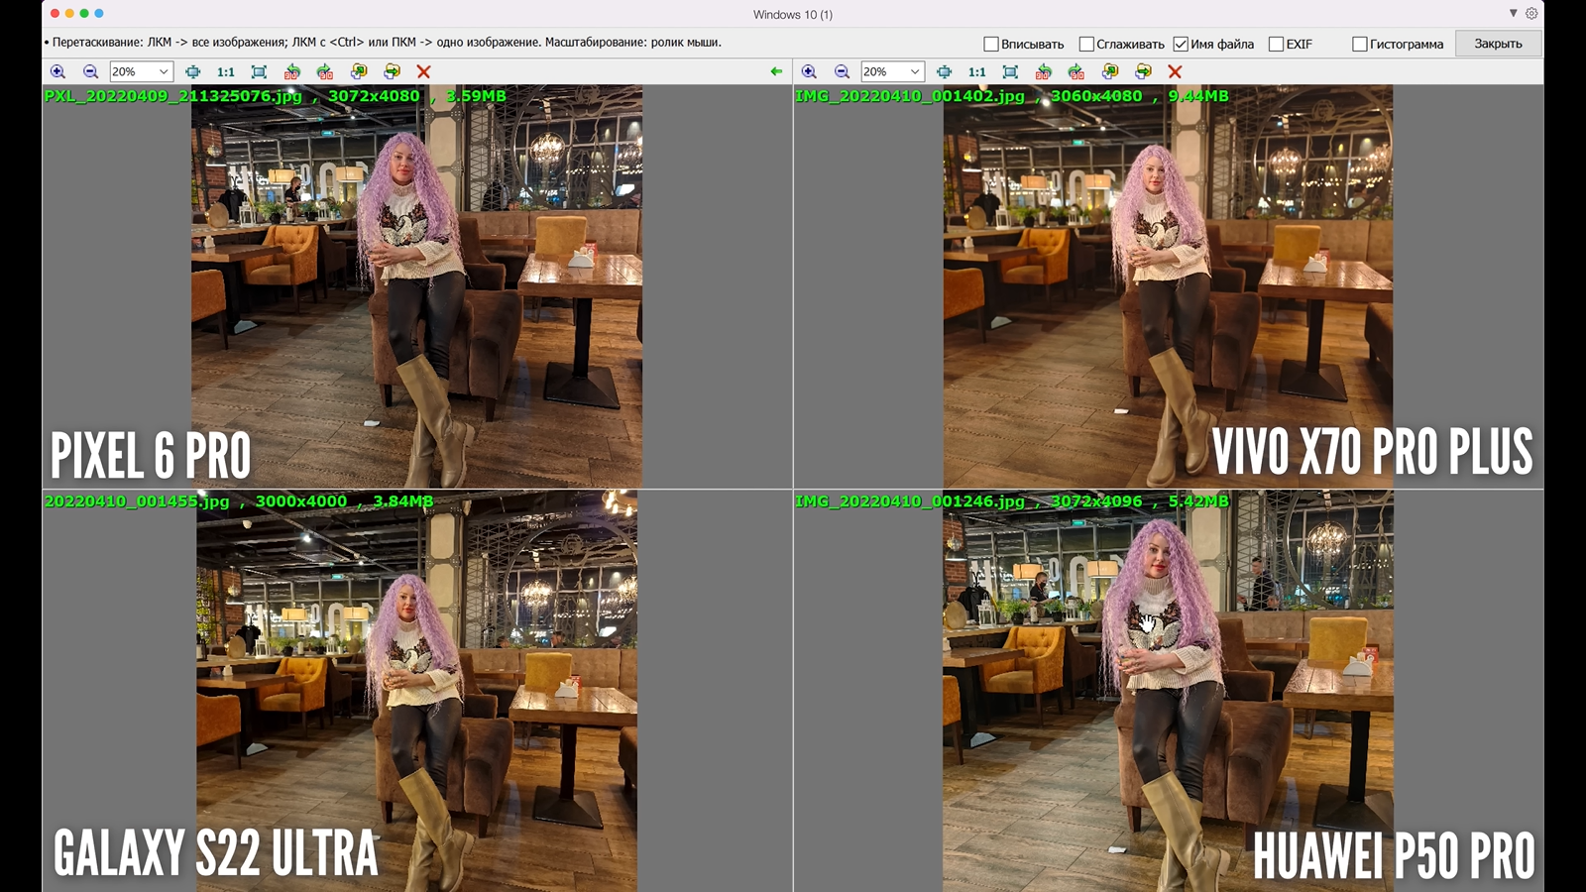Image resolution: width=1586 pixels, height=892 pixels.
Task: Toggle the Сглаживать checkbox
Action: 1086,44
